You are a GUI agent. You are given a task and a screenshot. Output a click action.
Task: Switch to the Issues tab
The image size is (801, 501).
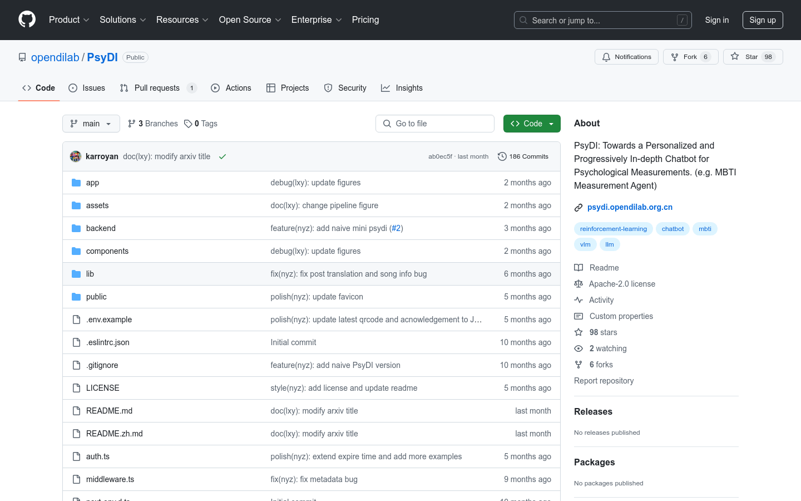tap(87, 88)
